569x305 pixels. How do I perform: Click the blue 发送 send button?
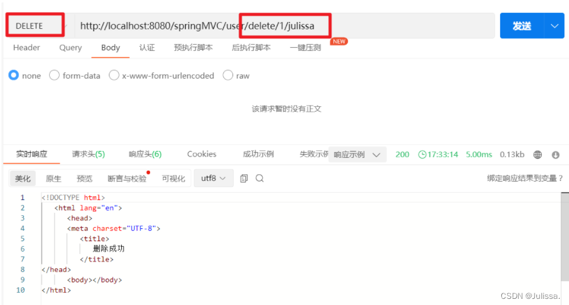[522, 26]
